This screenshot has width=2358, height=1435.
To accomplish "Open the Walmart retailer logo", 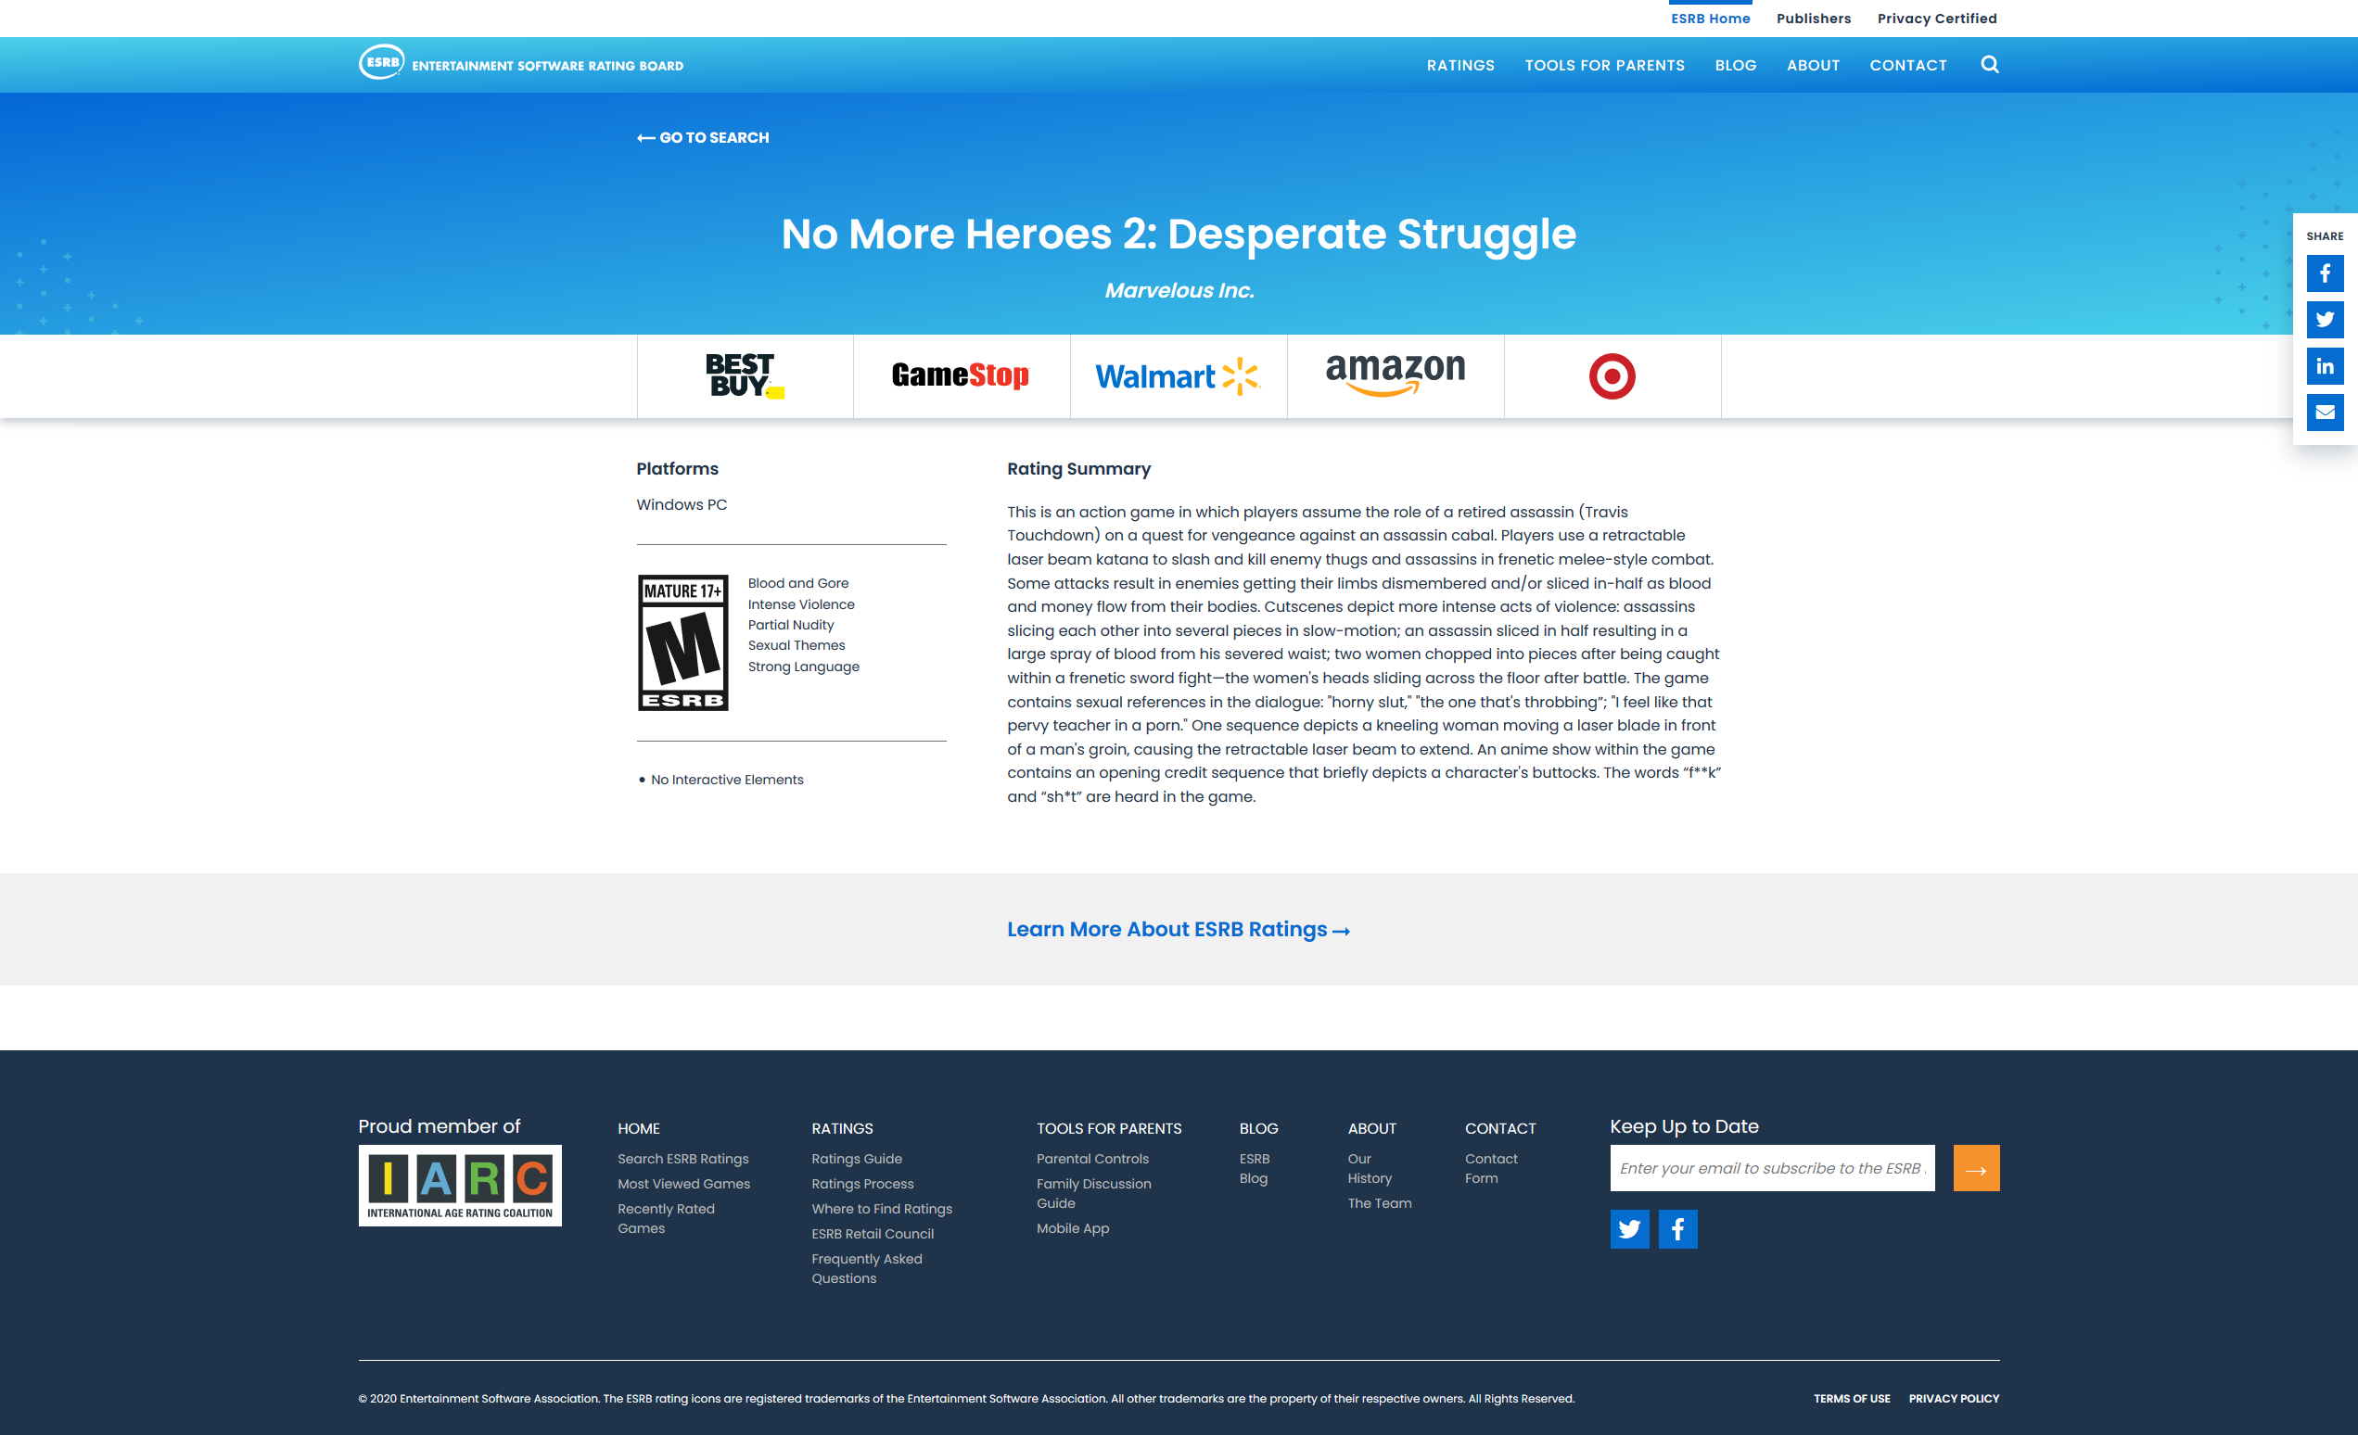I will (1177, 376).
